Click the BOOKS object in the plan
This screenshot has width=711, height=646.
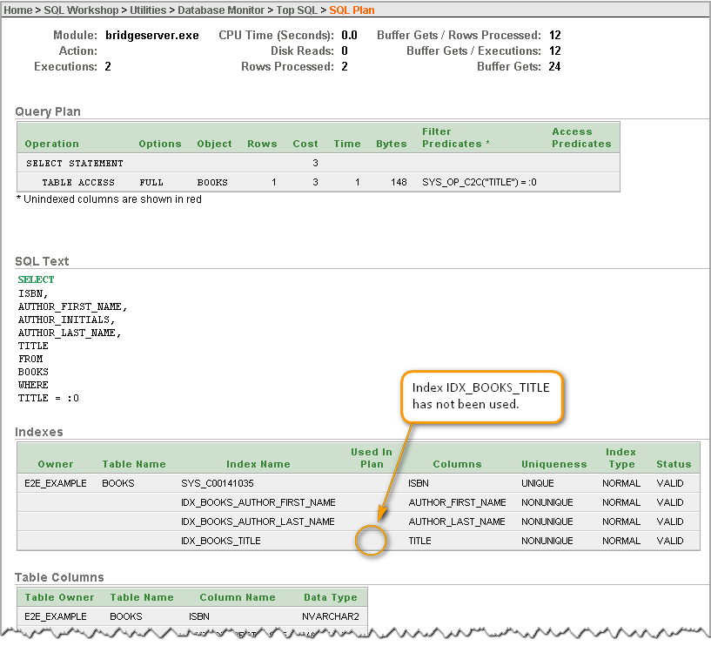[211, 182]
